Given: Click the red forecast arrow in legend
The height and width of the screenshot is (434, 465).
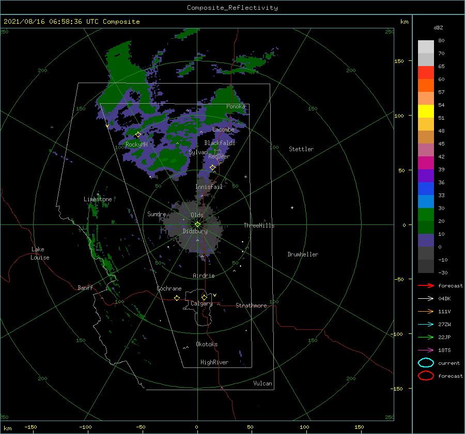Looking at the screenshot, I should (x=426, y=285).
